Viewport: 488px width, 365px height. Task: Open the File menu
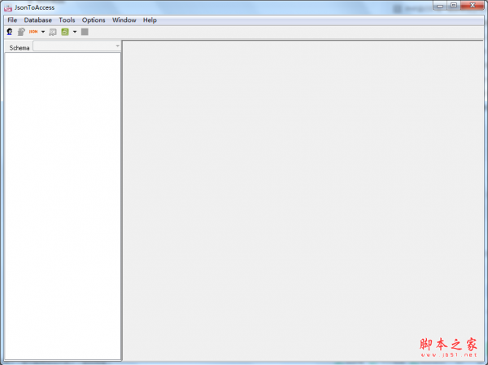[12, 20]
